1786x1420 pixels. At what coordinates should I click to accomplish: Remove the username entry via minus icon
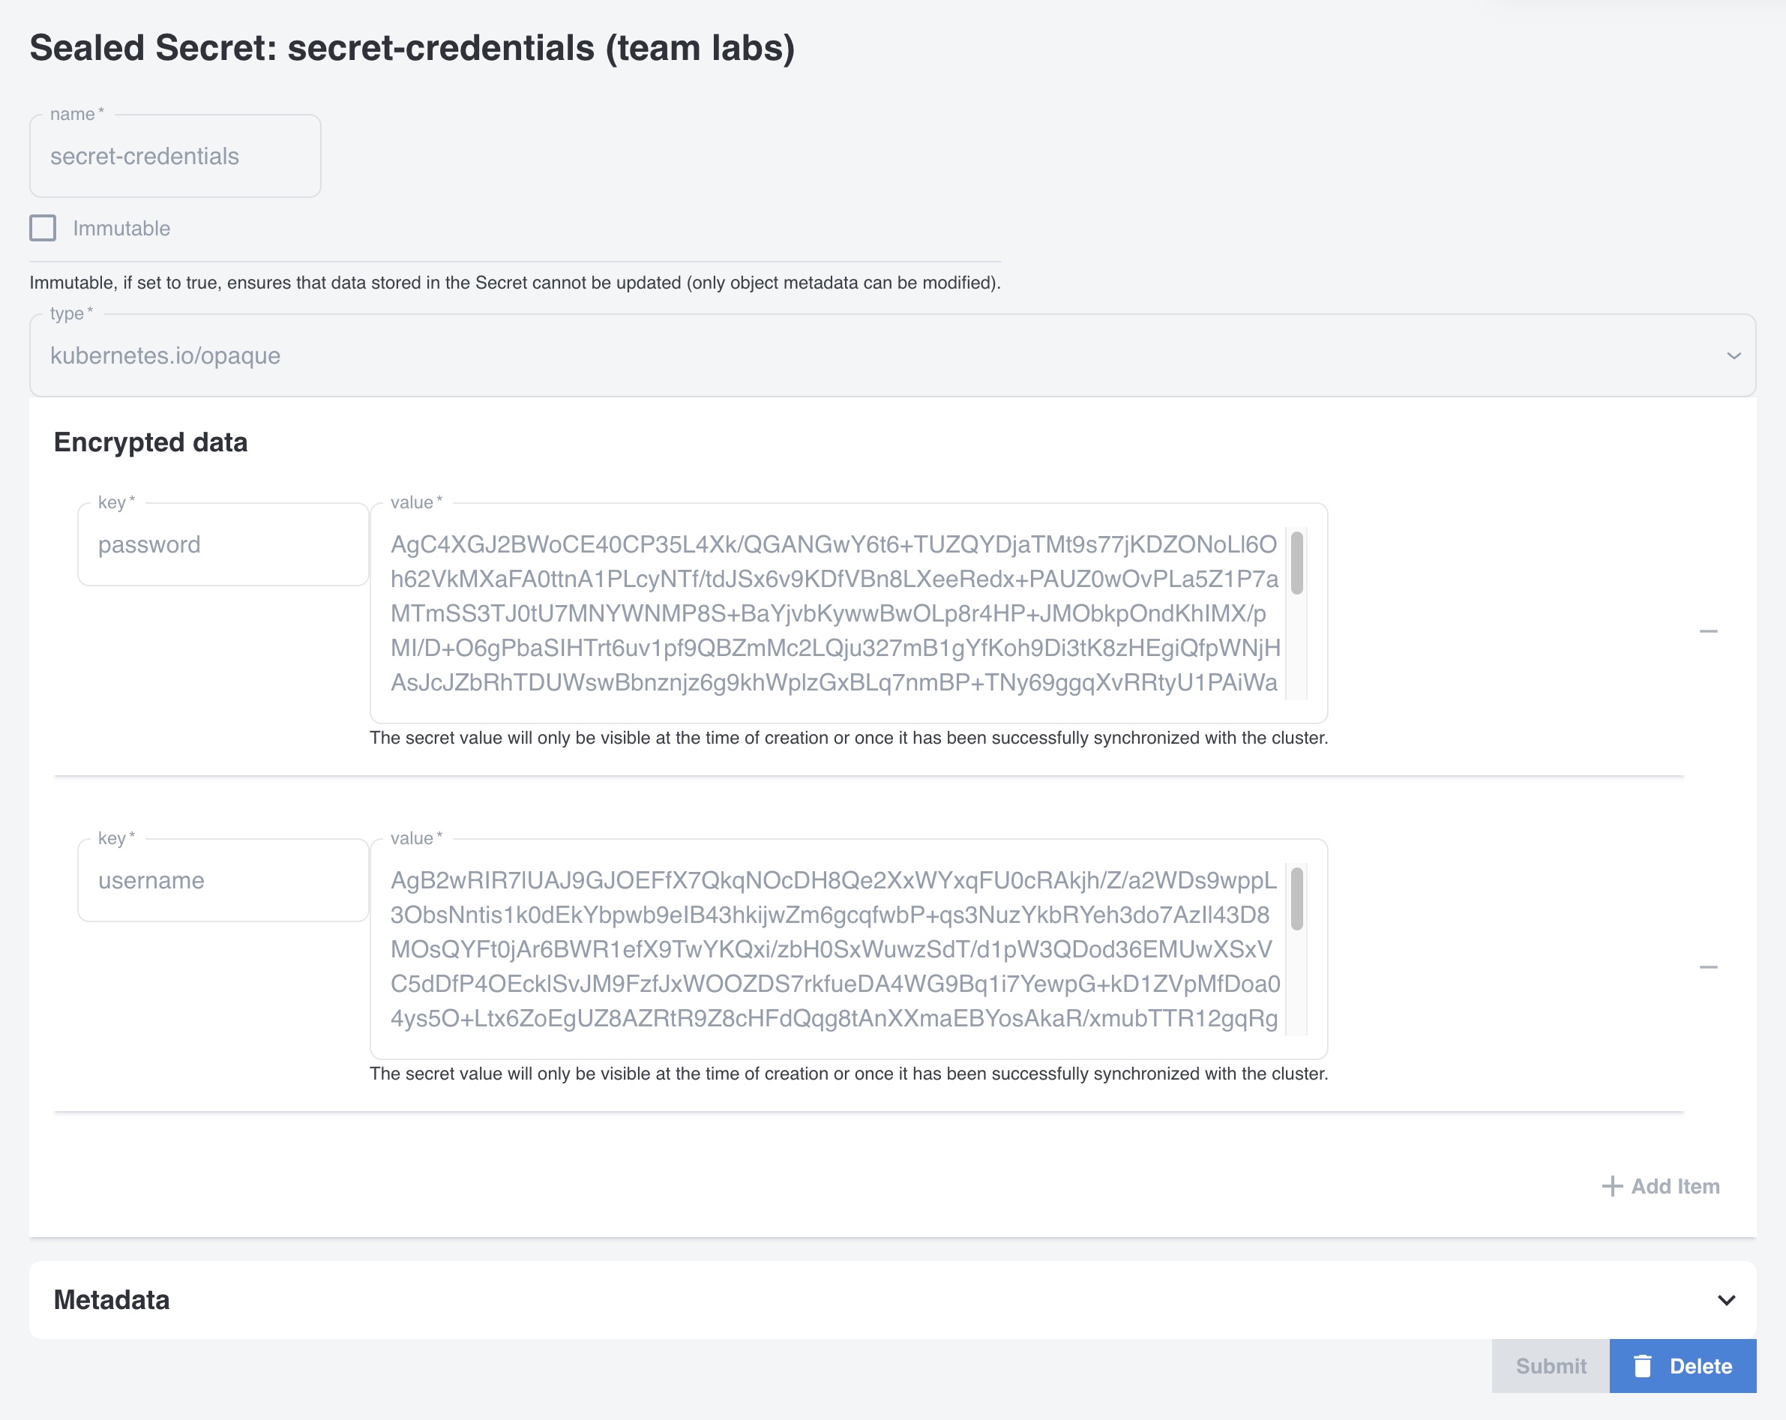[1707, 967]
